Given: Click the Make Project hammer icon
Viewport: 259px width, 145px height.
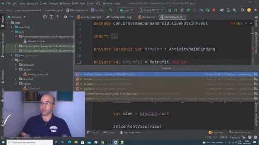Looking at the screenshot, I should 110,10.
